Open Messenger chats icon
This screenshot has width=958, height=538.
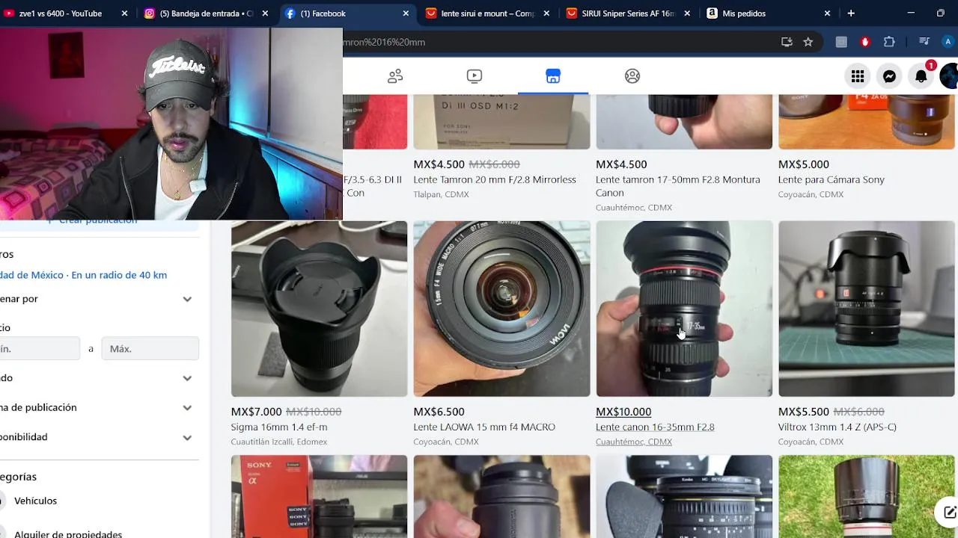pyautogui.click(x=889, y=76)
